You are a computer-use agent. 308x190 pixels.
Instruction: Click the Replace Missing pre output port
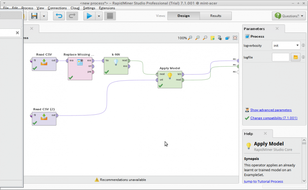pos(93,72)
